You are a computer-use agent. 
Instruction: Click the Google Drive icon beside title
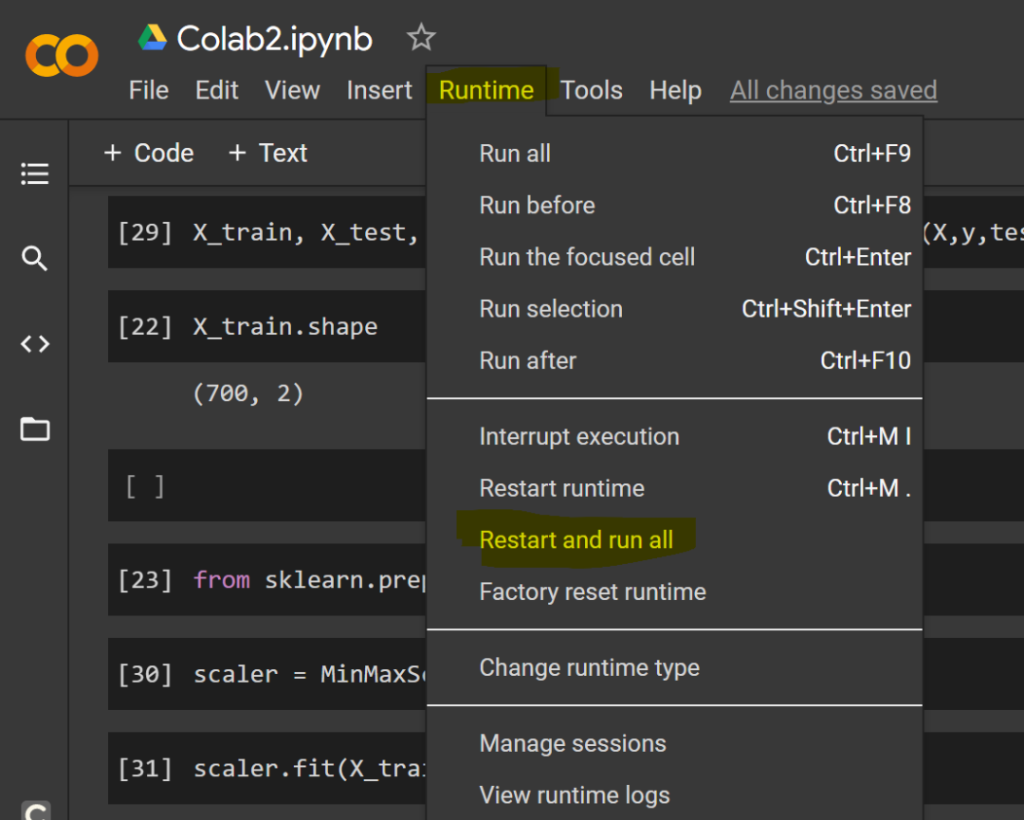coord(153,38)
